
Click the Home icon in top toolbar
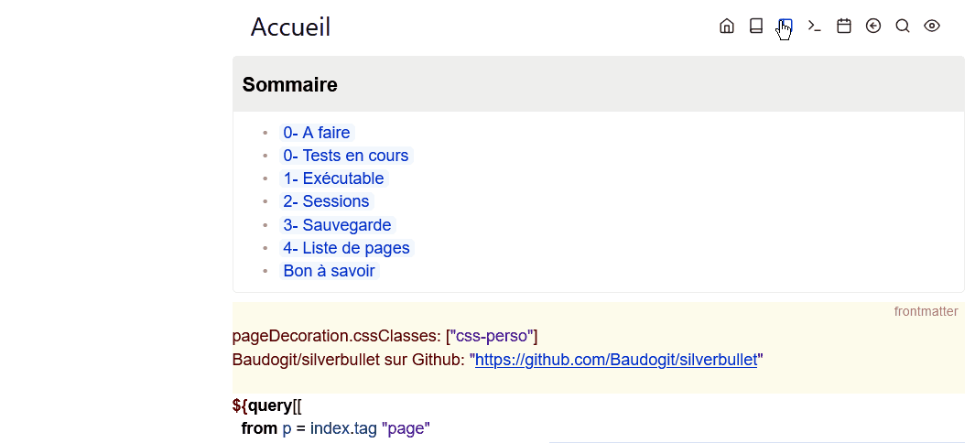727,27
